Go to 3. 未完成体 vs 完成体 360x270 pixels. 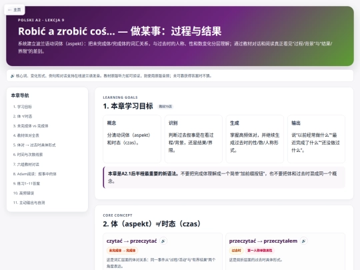click(x=31, y=126)
